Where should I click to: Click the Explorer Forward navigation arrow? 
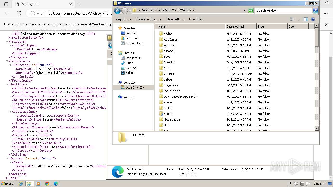coord(125,11)
